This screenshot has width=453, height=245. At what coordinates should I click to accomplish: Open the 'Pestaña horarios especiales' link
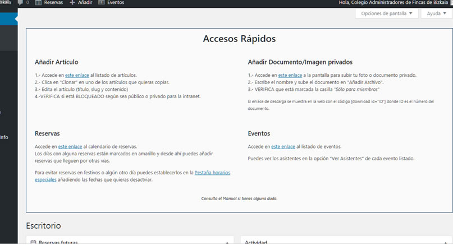pyautogui.click(x=212, y=173)
